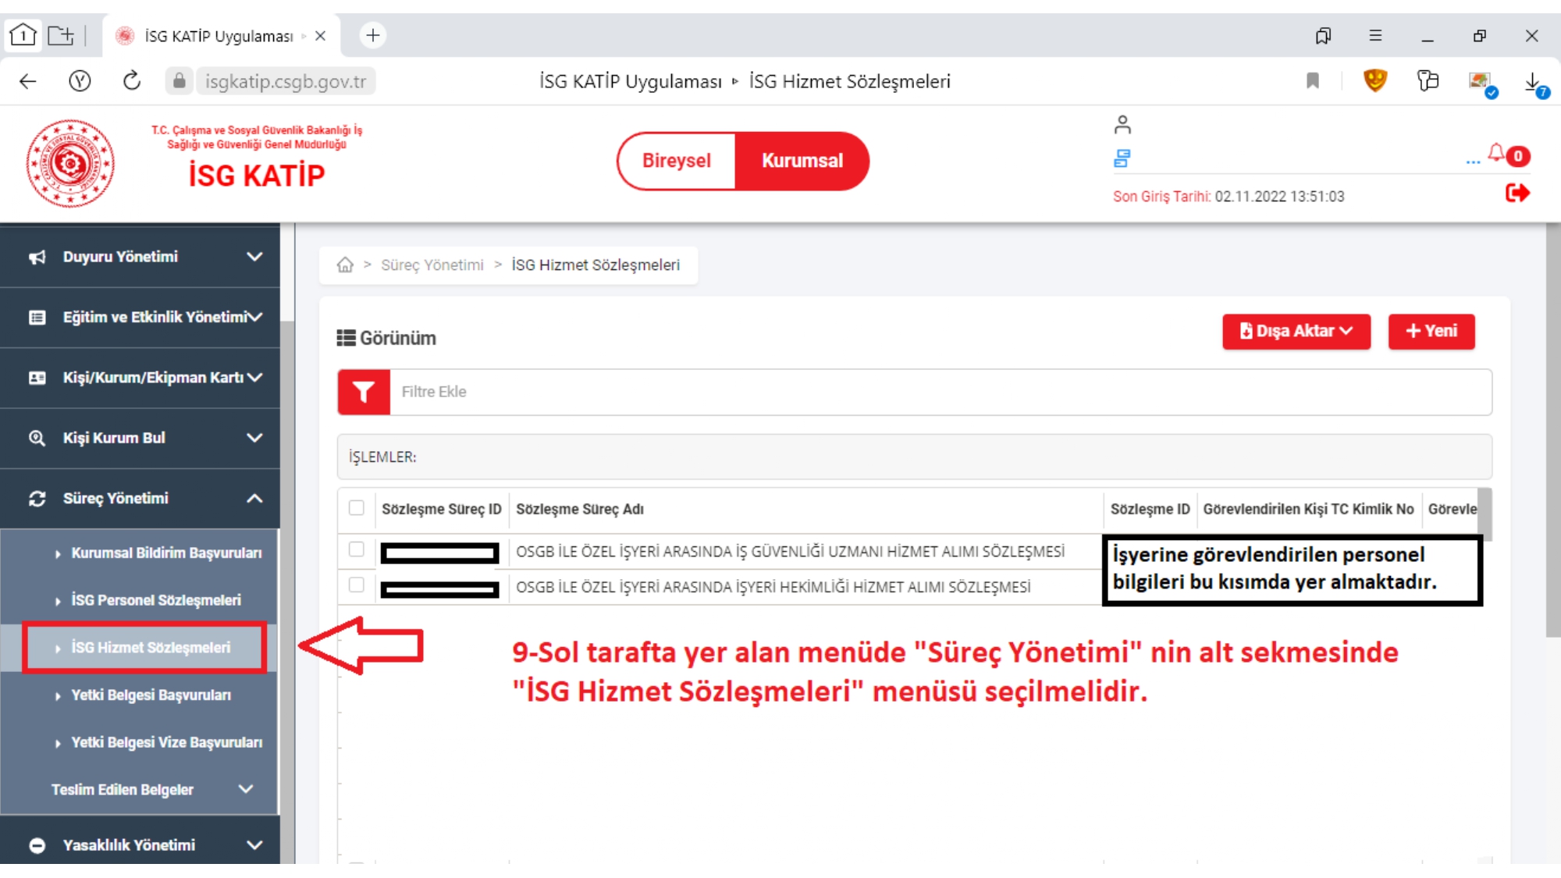The image size is (1561, 878).
Task: Click the user profile icon
Action: 1122,125
